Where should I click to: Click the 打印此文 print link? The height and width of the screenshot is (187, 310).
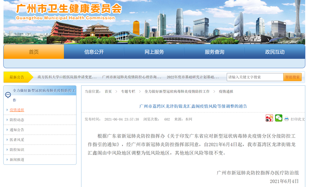click(298, 119)
